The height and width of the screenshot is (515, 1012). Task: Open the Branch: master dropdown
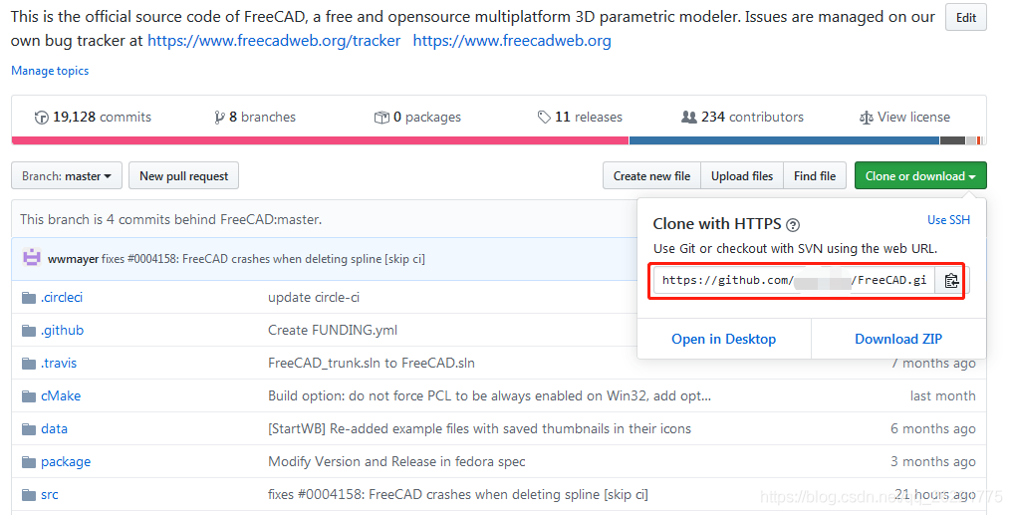tap(67, 175)
